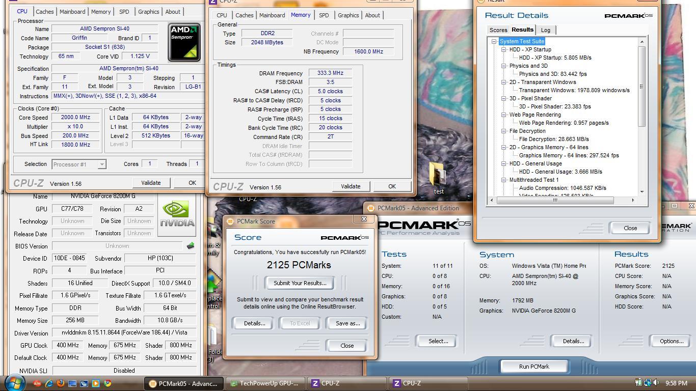The height and width of the screenshot is (391, 696).
Task: Click Save as button in Score dialog
Action: tap(348, 323)
